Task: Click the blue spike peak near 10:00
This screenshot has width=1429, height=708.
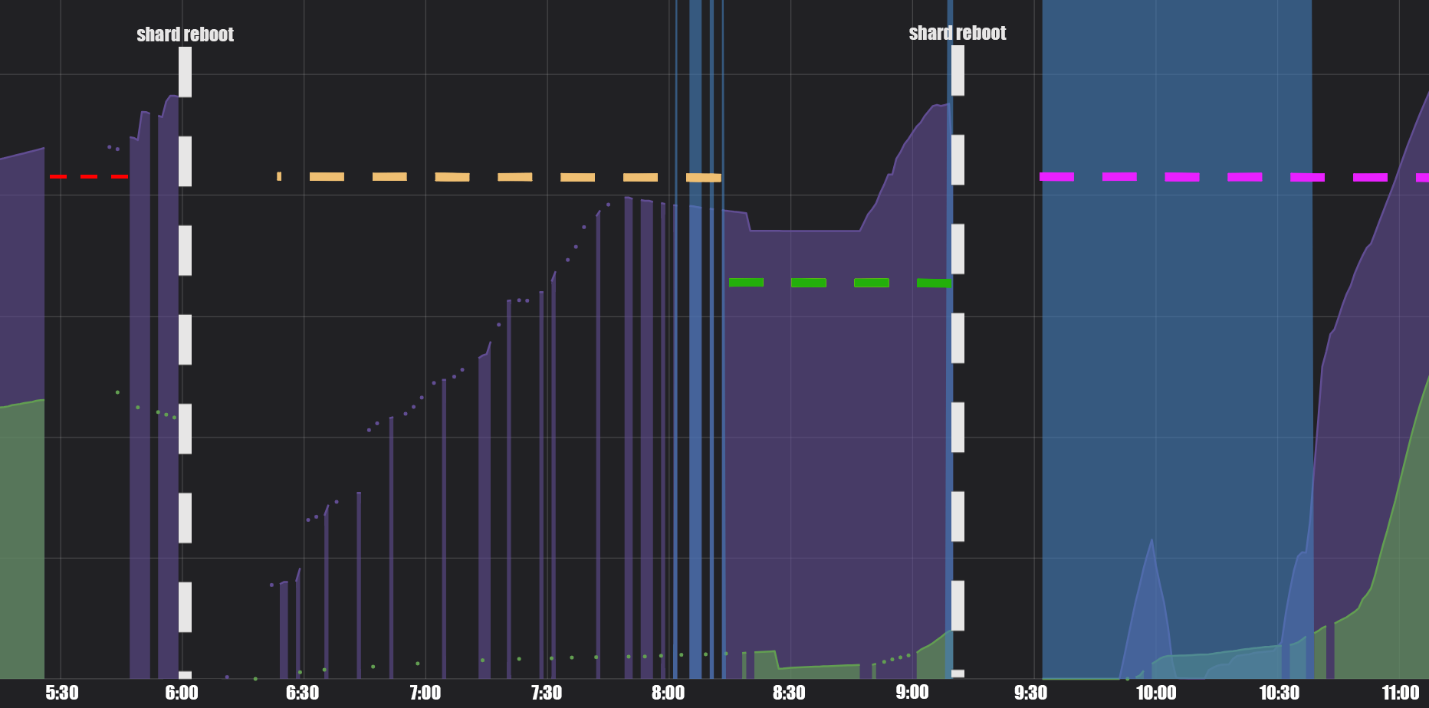Action: (x=1151, y=542)
